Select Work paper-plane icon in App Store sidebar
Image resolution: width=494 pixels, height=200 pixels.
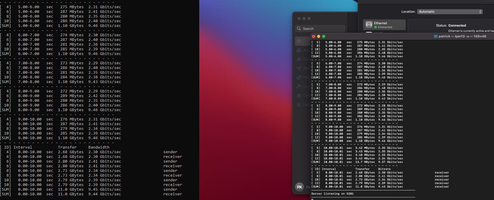pos(299,68)
